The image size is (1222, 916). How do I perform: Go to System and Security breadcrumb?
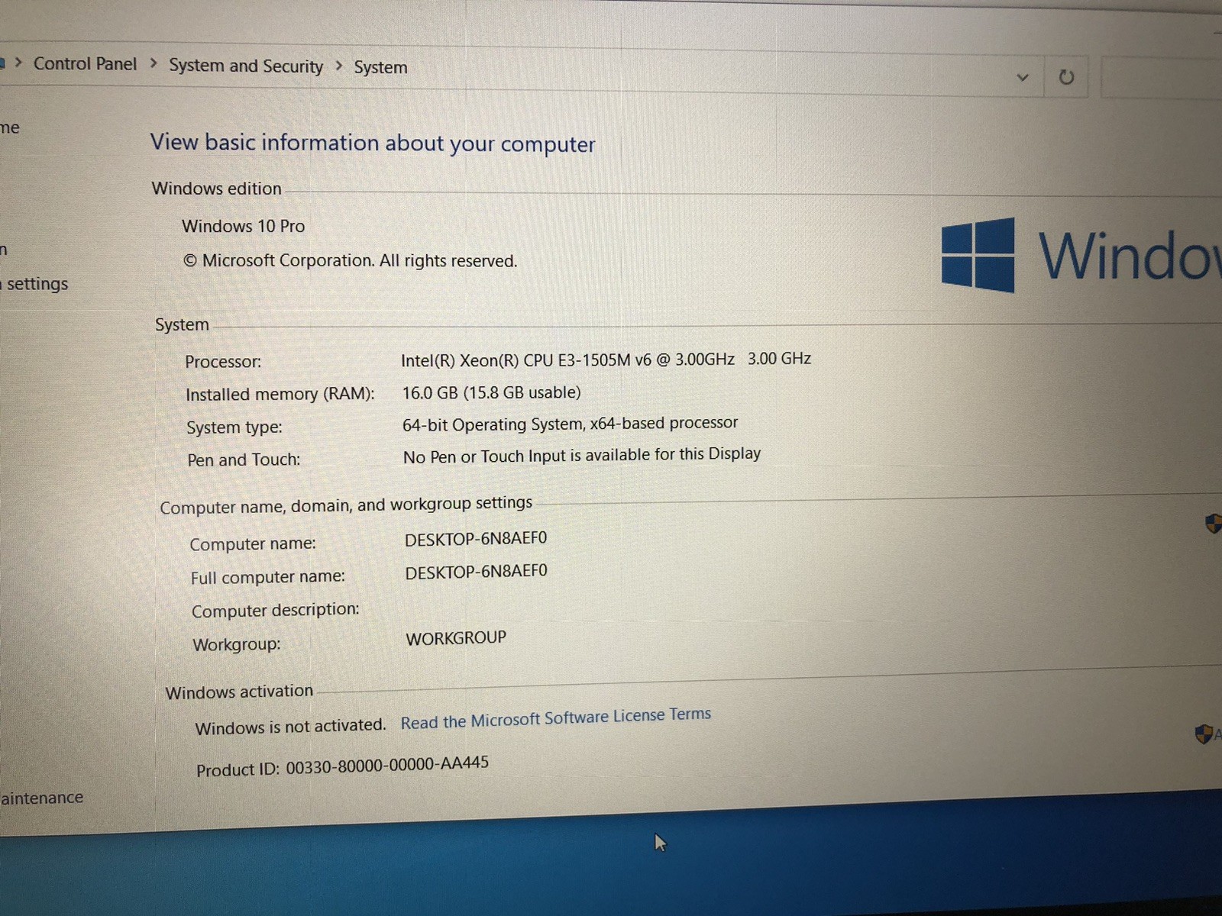click(246, 66)
